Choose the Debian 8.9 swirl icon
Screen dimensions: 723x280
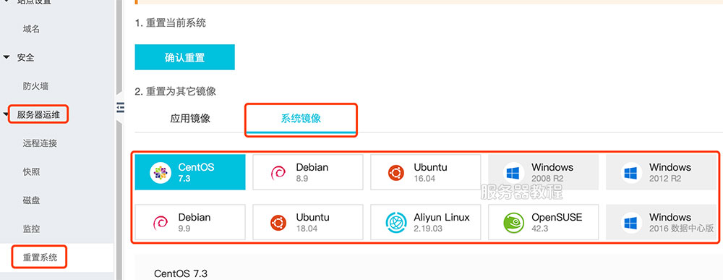point(278,172)
